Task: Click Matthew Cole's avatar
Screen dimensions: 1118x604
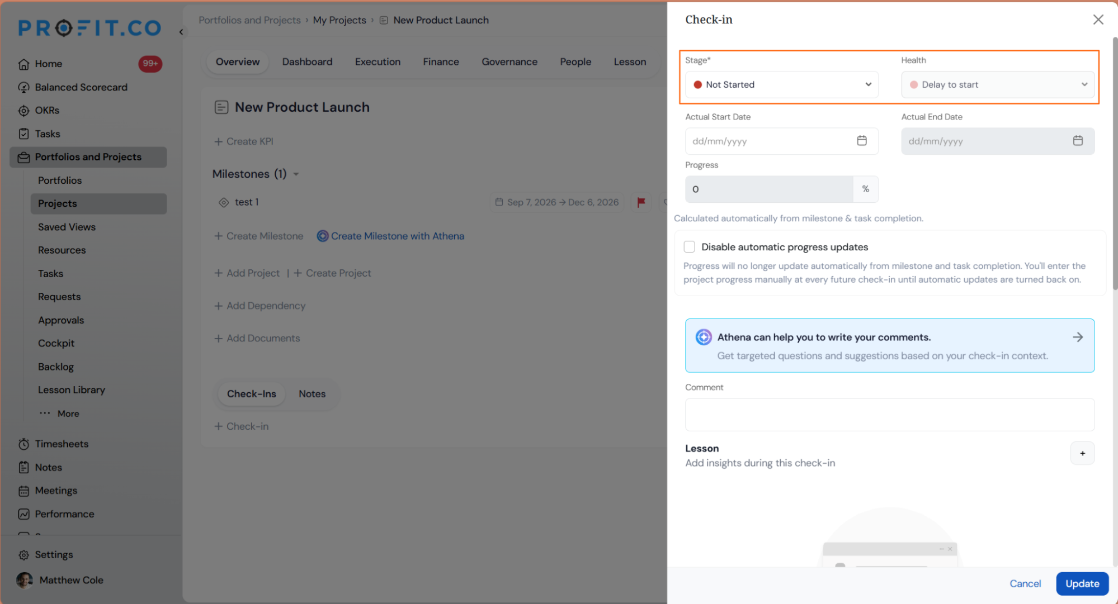Action: 25,581
